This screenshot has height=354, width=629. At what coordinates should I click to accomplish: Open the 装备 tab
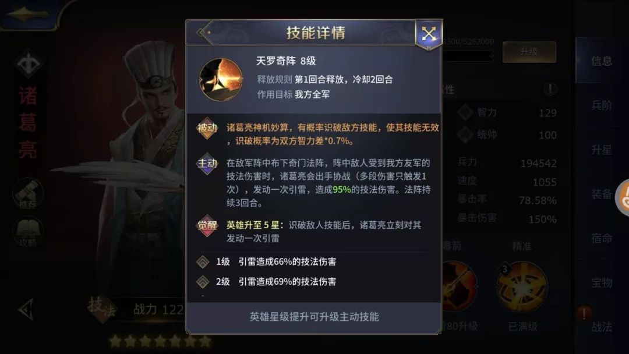point(602,194)
